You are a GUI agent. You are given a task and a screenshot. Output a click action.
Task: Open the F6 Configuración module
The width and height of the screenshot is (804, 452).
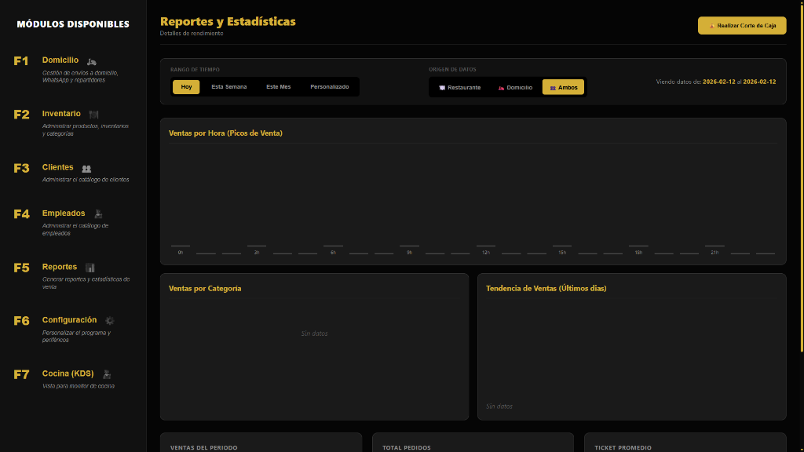(x=69, y=320)
